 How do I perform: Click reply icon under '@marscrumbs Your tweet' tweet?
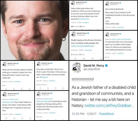(x=6, y=118)
